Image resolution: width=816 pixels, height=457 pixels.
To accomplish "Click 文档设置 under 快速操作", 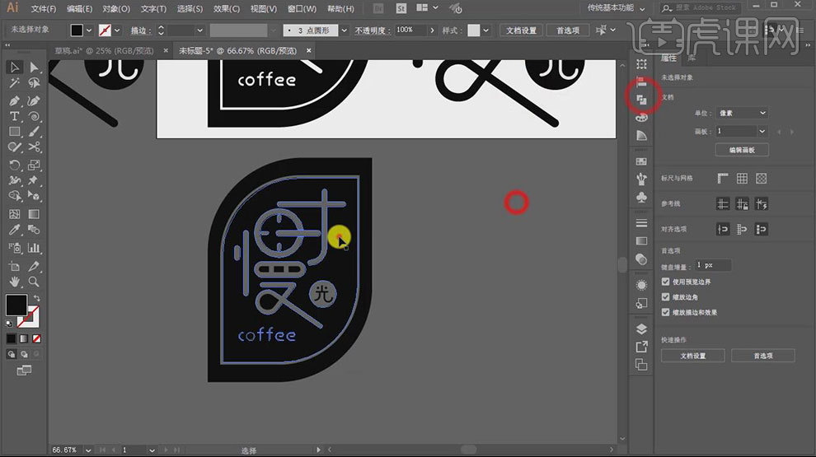I will tap(692, 356).
